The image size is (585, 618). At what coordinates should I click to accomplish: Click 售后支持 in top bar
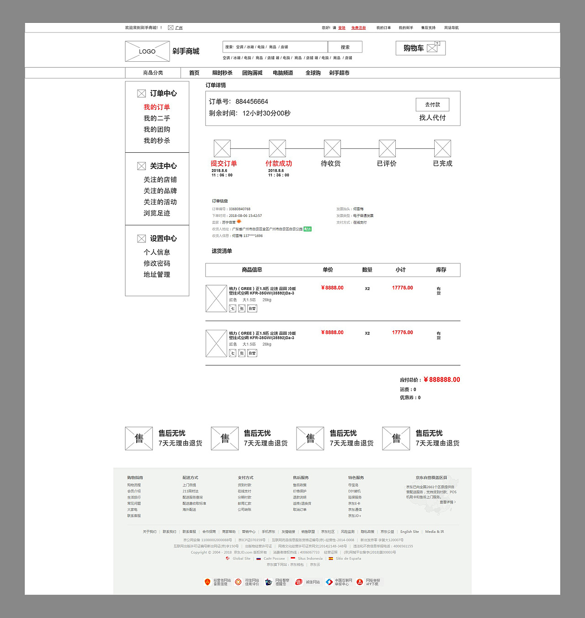point(428,28)
